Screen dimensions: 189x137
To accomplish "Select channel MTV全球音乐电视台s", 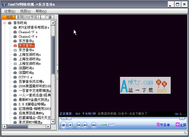I will (34, 27).
